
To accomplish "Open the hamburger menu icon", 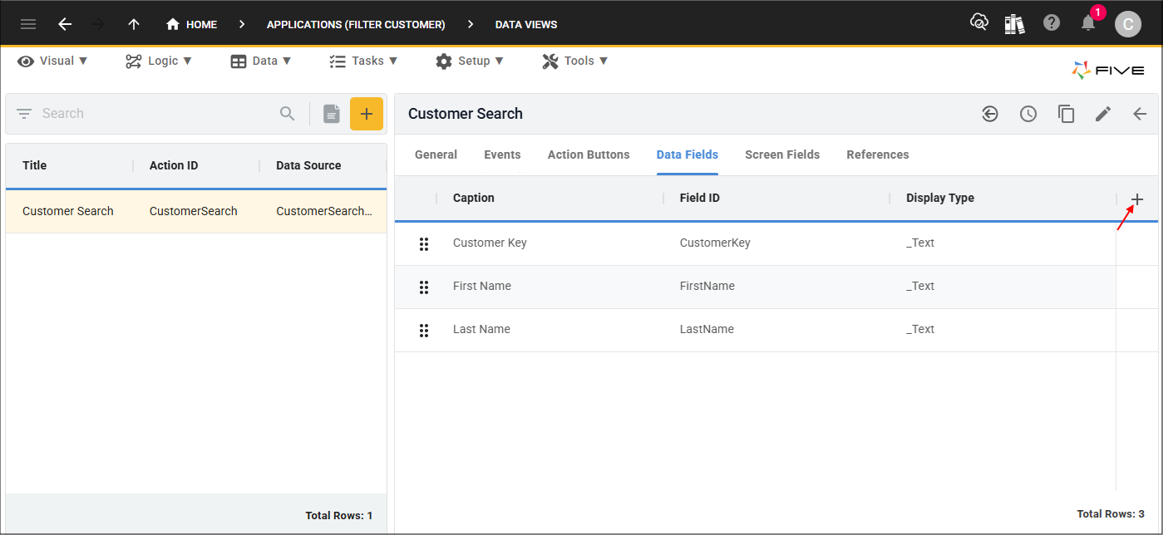I will tap(28, 24).
